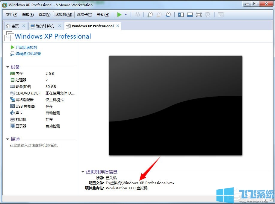Screen dimensions: 275x204
Task: Open the 虚拟机(M) menu
Action: click(x=64, y=14)
